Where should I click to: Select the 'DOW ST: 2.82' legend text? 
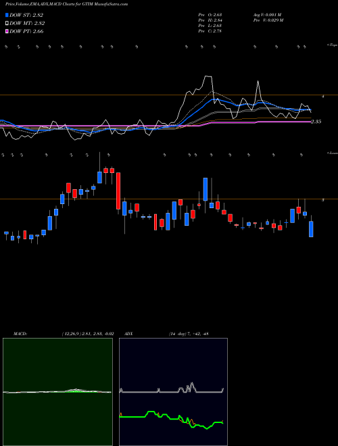(x=26, y=15)
